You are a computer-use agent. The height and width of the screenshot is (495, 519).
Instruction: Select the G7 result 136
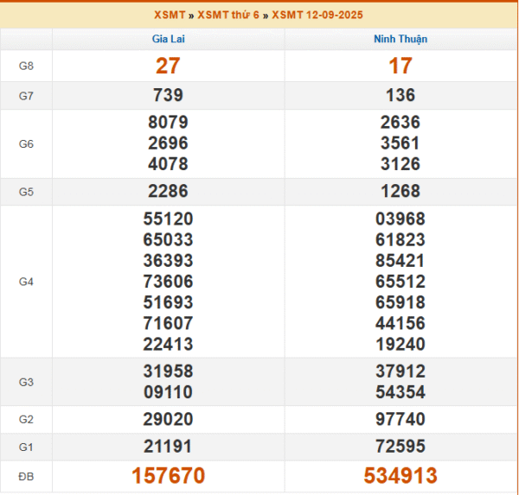[400, 95]
